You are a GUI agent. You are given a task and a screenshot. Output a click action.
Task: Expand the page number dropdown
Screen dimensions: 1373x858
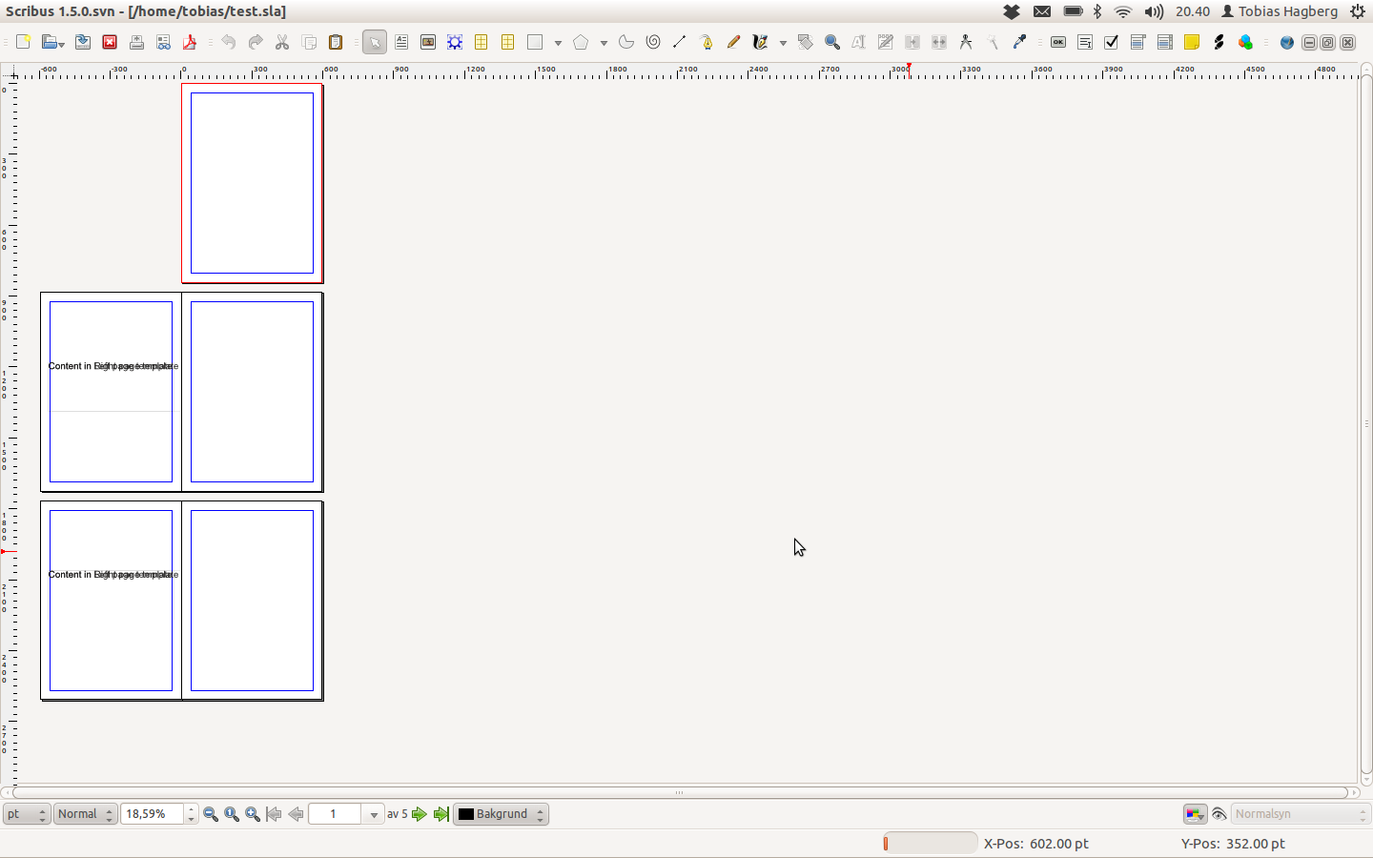[x=374, y=815]
